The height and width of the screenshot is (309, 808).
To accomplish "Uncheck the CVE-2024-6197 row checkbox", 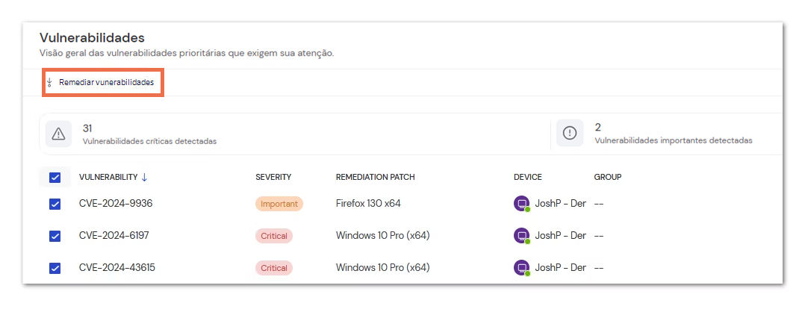I will (x=55, y=237).
